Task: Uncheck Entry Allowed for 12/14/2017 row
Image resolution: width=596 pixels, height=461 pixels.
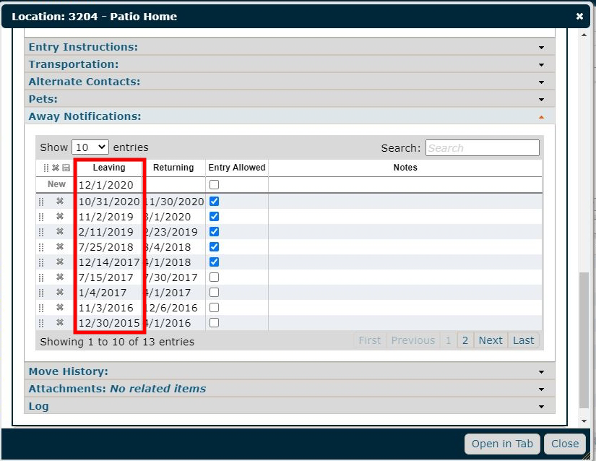Action: click(214, 262)
